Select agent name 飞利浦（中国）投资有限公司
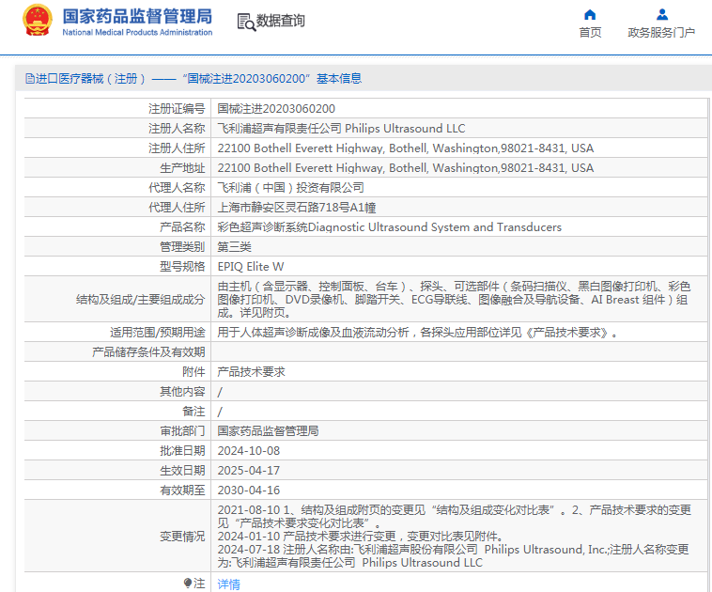This screenshot has width=712, height=592. tap(290, 188)
